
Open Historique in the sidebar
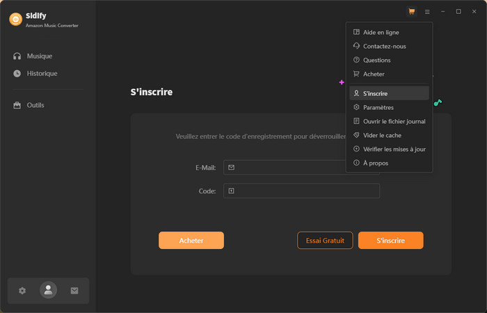[42, 73]
